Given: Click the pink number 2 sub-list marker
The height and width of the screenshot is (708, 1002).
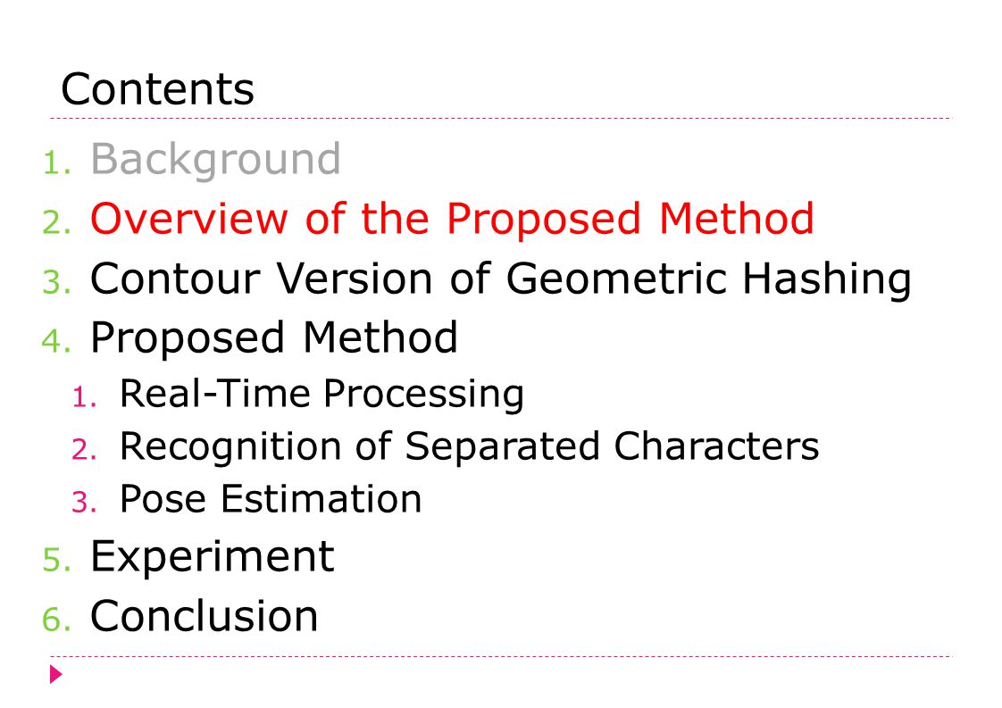Looking at the screenshot, I should (x=84, y=450).
